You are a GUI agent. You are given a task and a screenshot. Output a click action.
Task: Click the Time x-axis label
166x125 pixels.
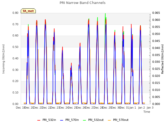(x=147, y=112)
